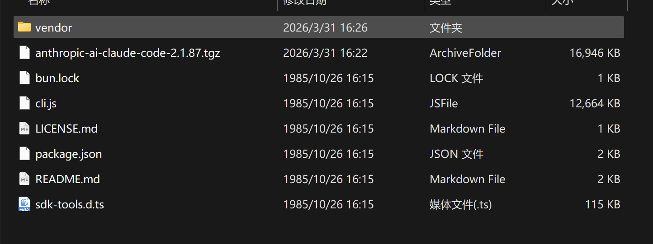Select the bun.lock file icon
The width and height of the screenshot is (653, 244).
[24, 78]
